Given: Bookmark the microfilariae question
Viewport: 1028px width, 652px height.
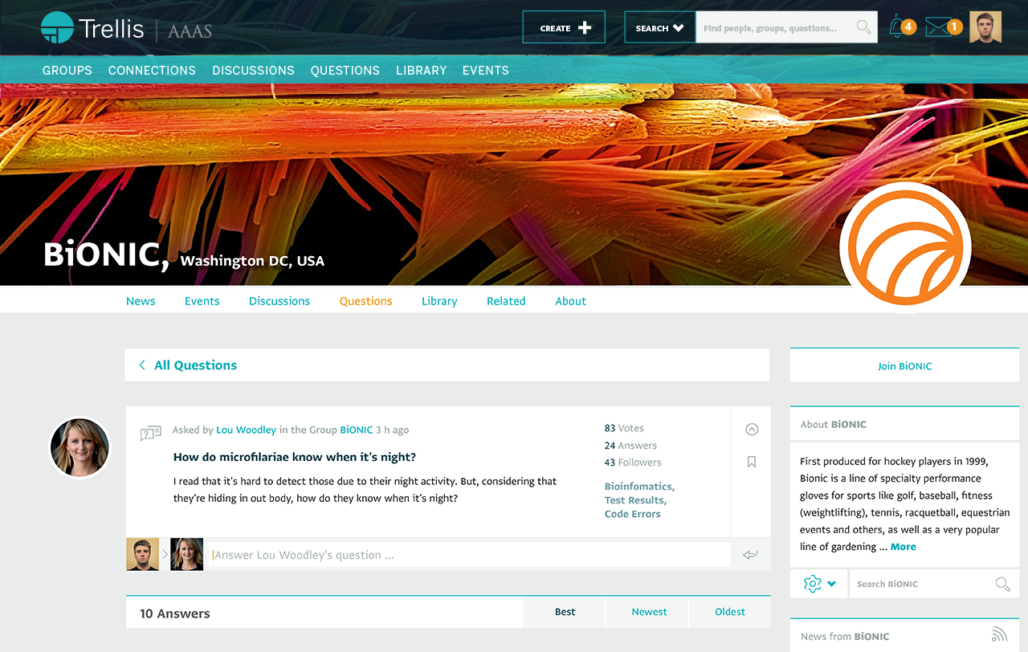Looking at the screenshot, I should 752,462.
